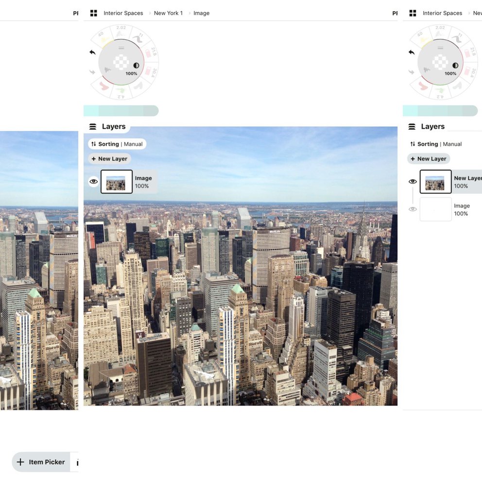Open the Sorting Manual dropdown in left Layers panel
Viewport: 482px width, 482px height.
pos(117,144)
